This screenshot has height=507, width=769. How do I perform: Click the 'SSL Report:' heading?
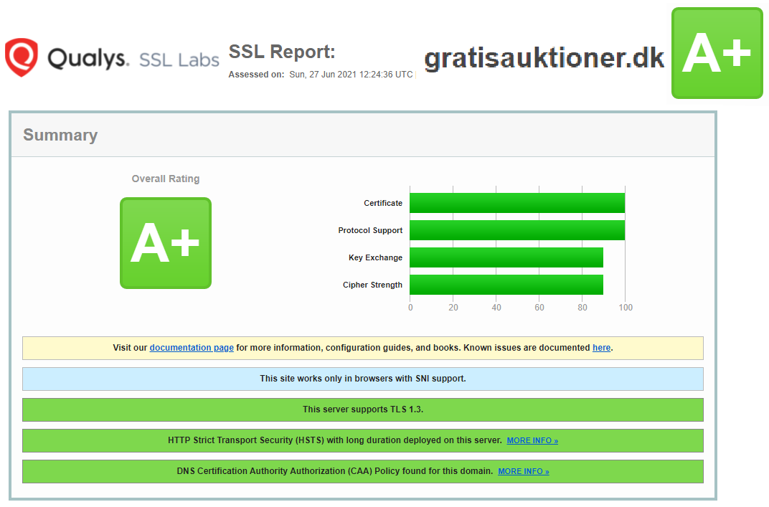[282, 52]
